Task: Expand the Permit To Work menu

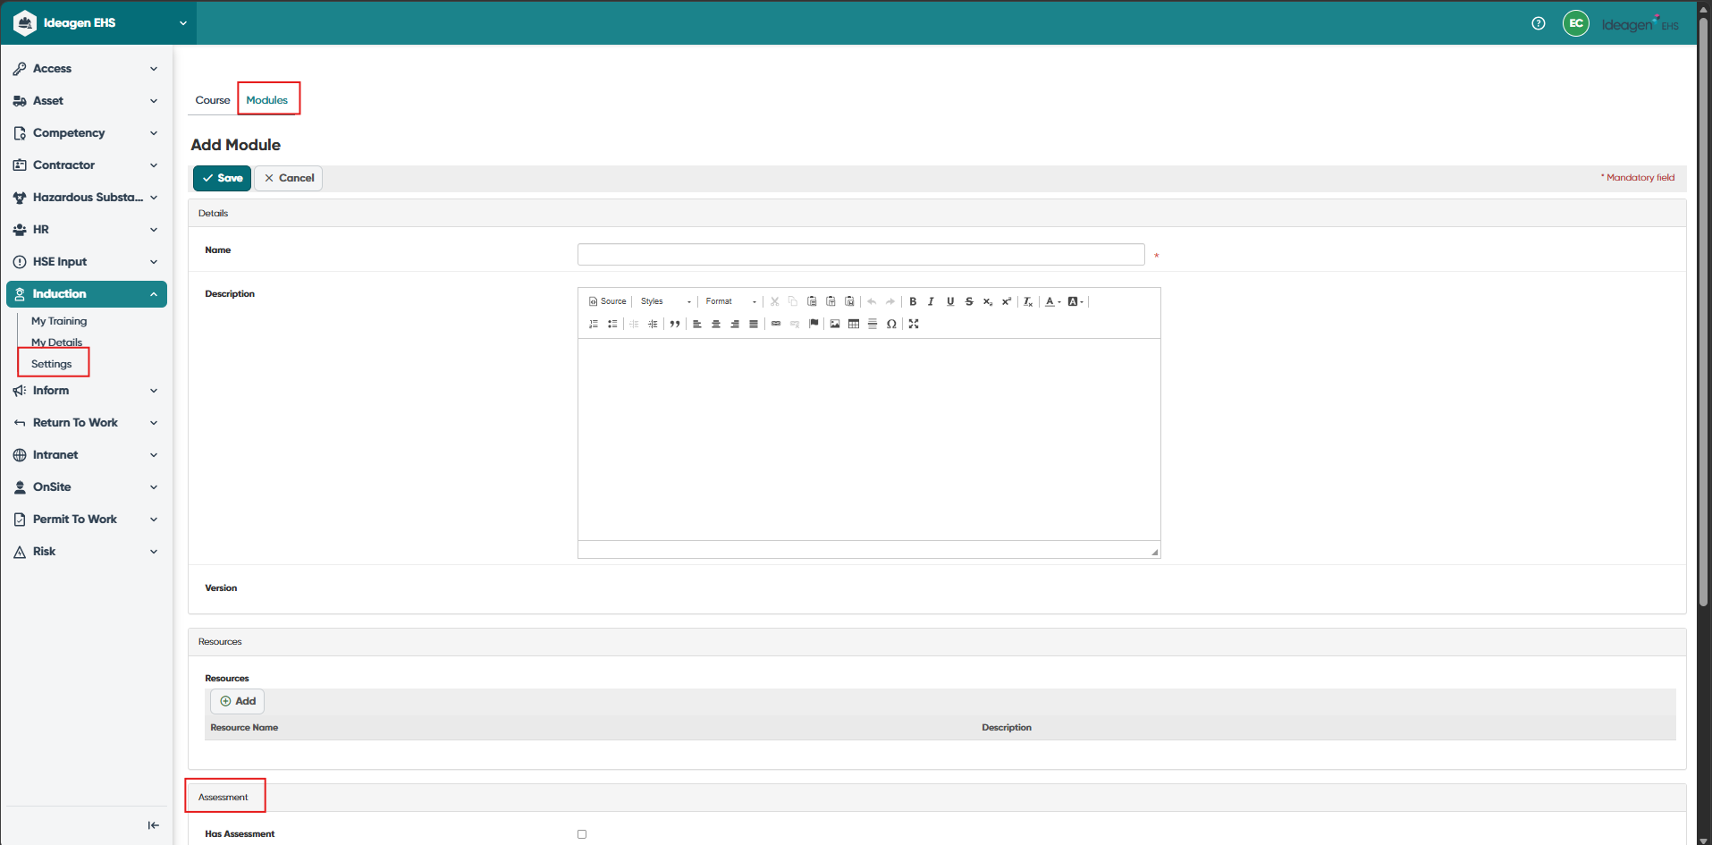Action: point(86,520)
